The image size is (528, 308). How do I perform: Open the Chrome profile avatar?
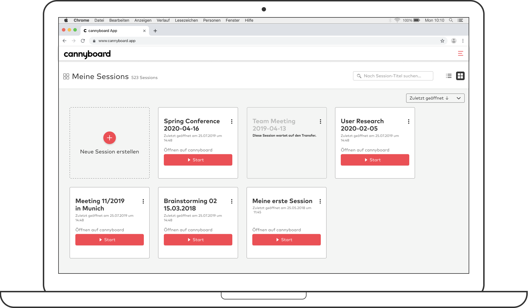click(454, 41)
